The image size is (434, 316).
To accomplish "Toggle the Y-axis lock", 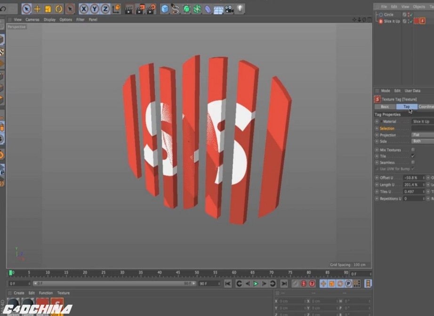I will [95, 9].
